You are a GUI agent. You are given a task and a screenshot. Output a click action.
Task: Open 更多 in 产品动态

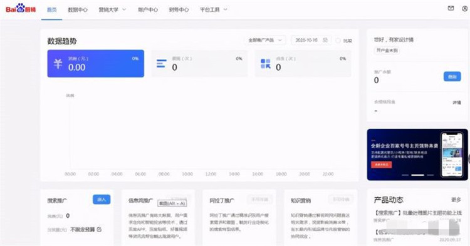456,200
